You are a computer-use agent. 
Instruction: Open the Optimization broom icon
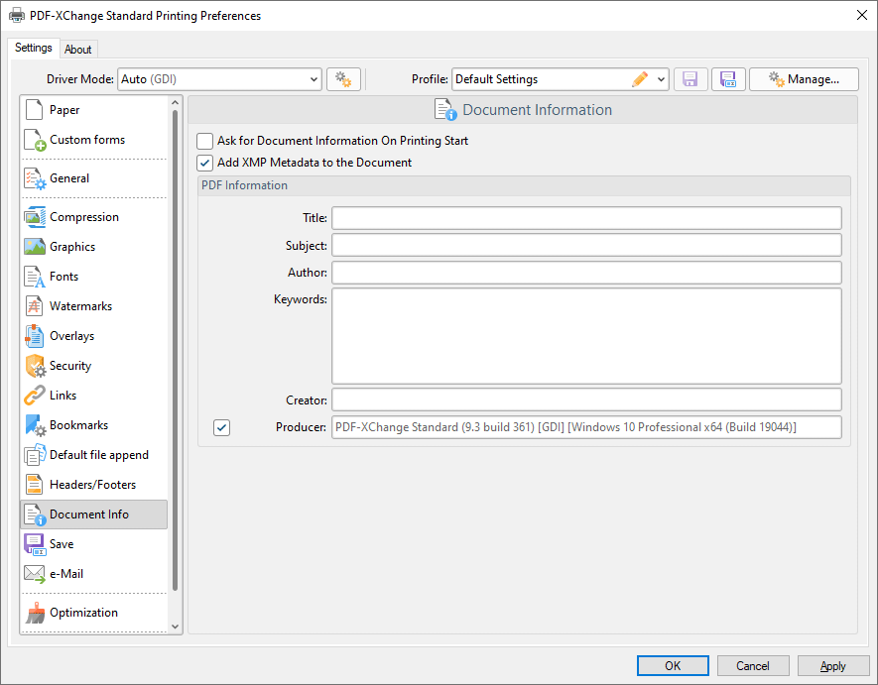pyautogui.click(x=36, y=613)
